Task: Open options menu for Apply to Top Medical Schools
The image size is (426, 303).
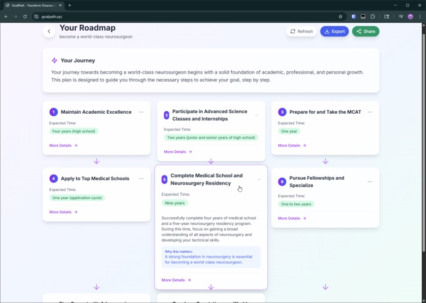Action: click(141, 179)
